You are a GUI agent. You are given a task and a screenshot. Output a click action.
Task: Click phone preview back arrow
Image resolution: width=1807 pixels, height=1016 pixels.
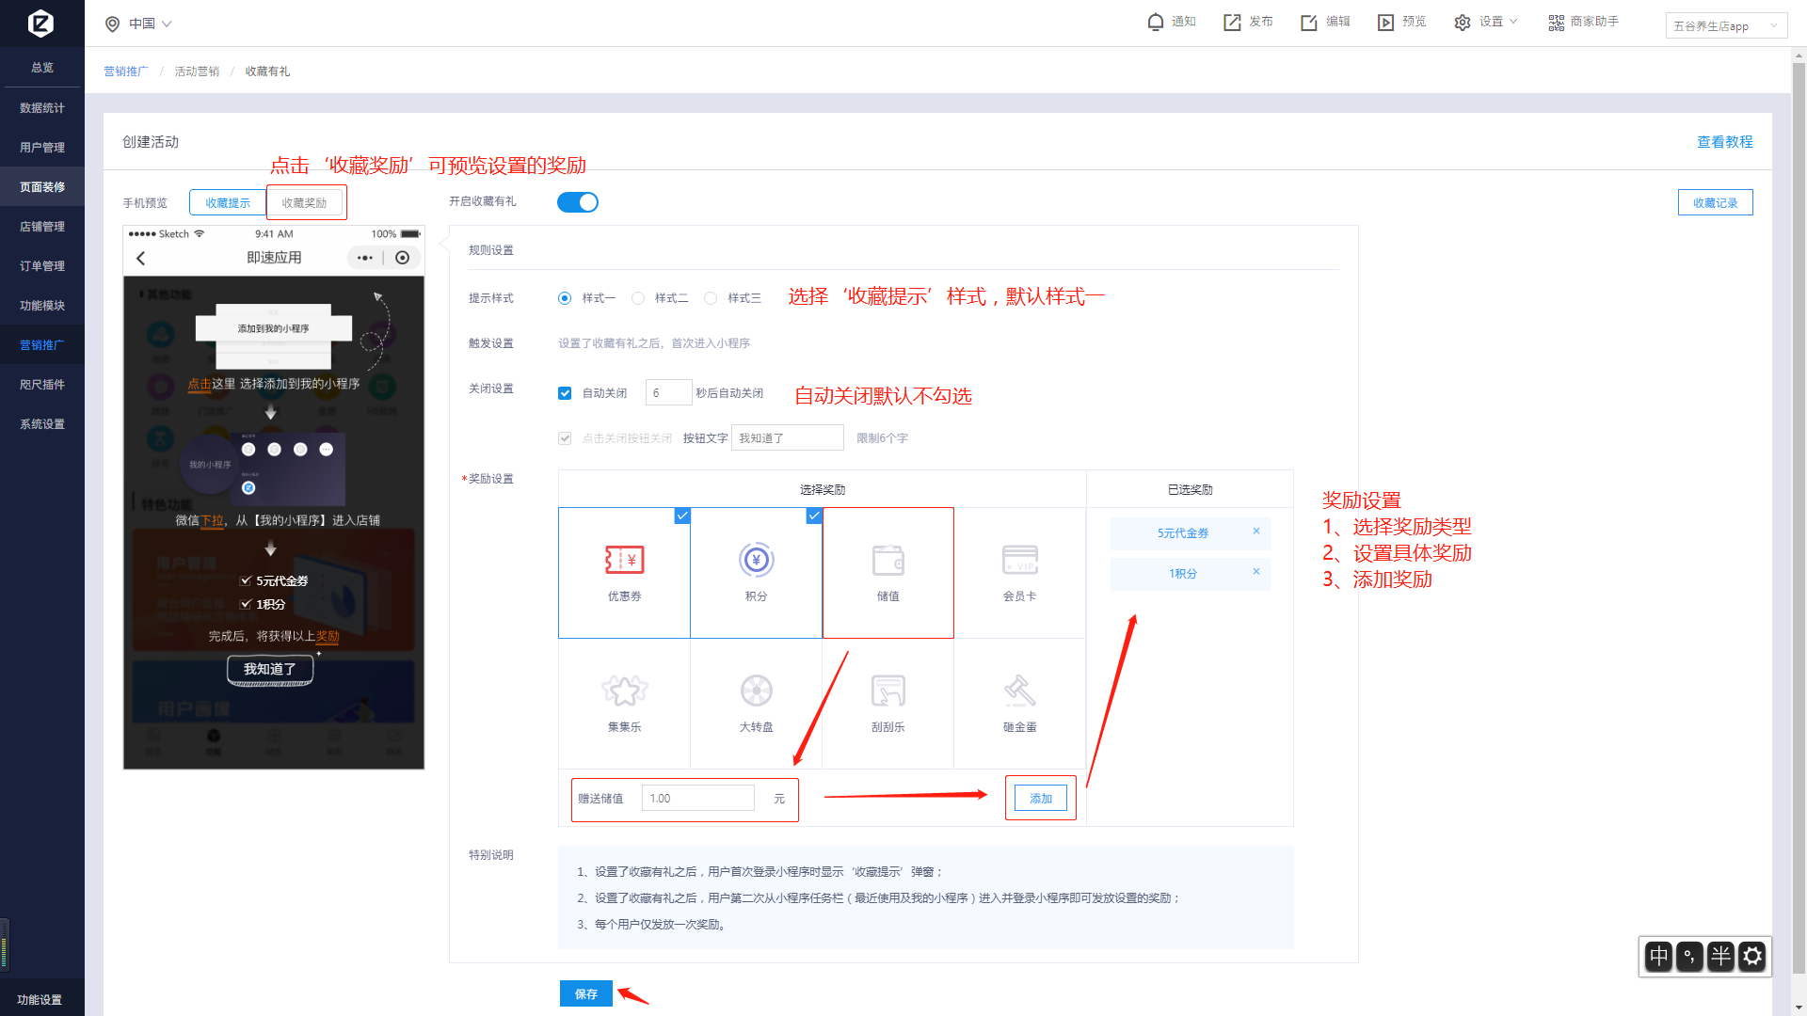[x=141, y=258]
